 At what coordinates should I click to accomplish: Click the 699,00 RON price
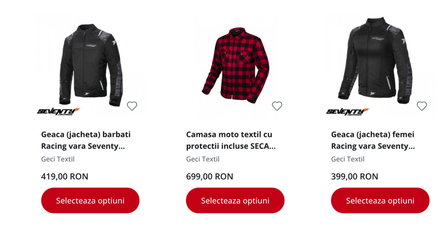tap(210, 177)
